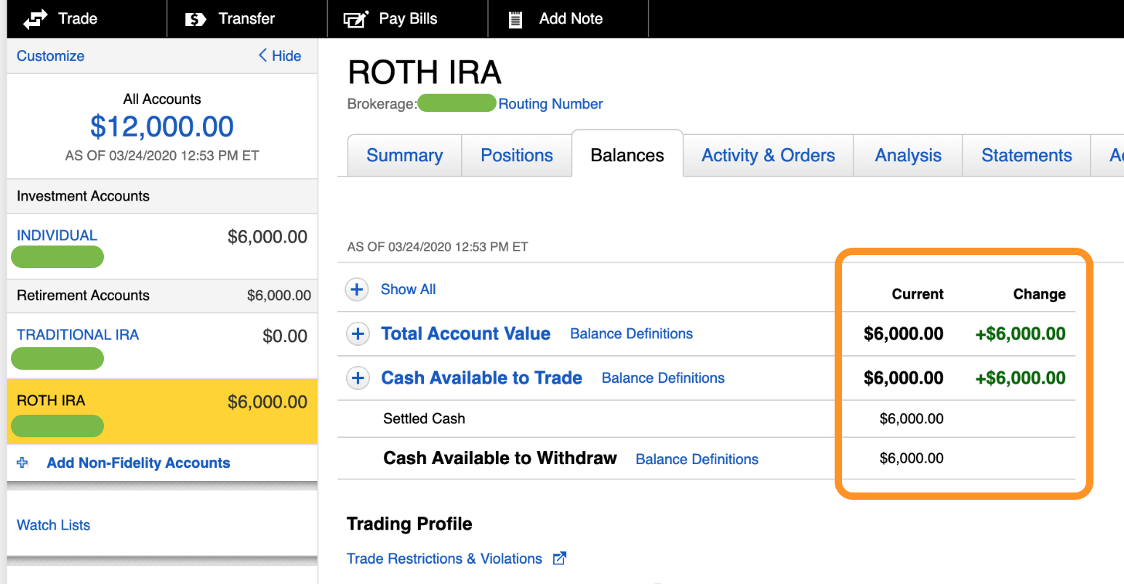Collapse the sidebar with the Hide chevron

click(x=278, y=55)
